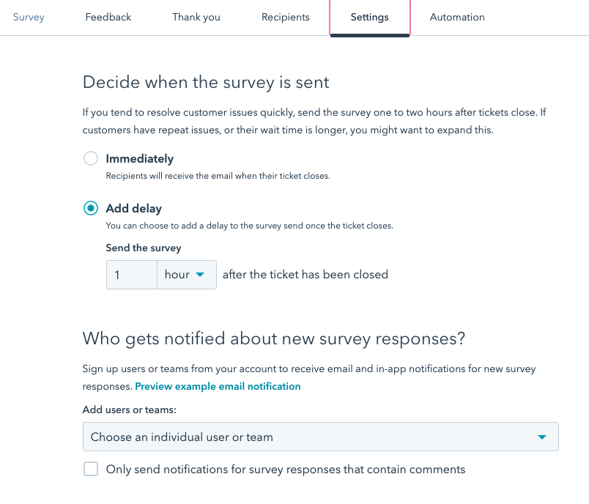
Task: Go to the Thank you tab
Action: (196, 17)
